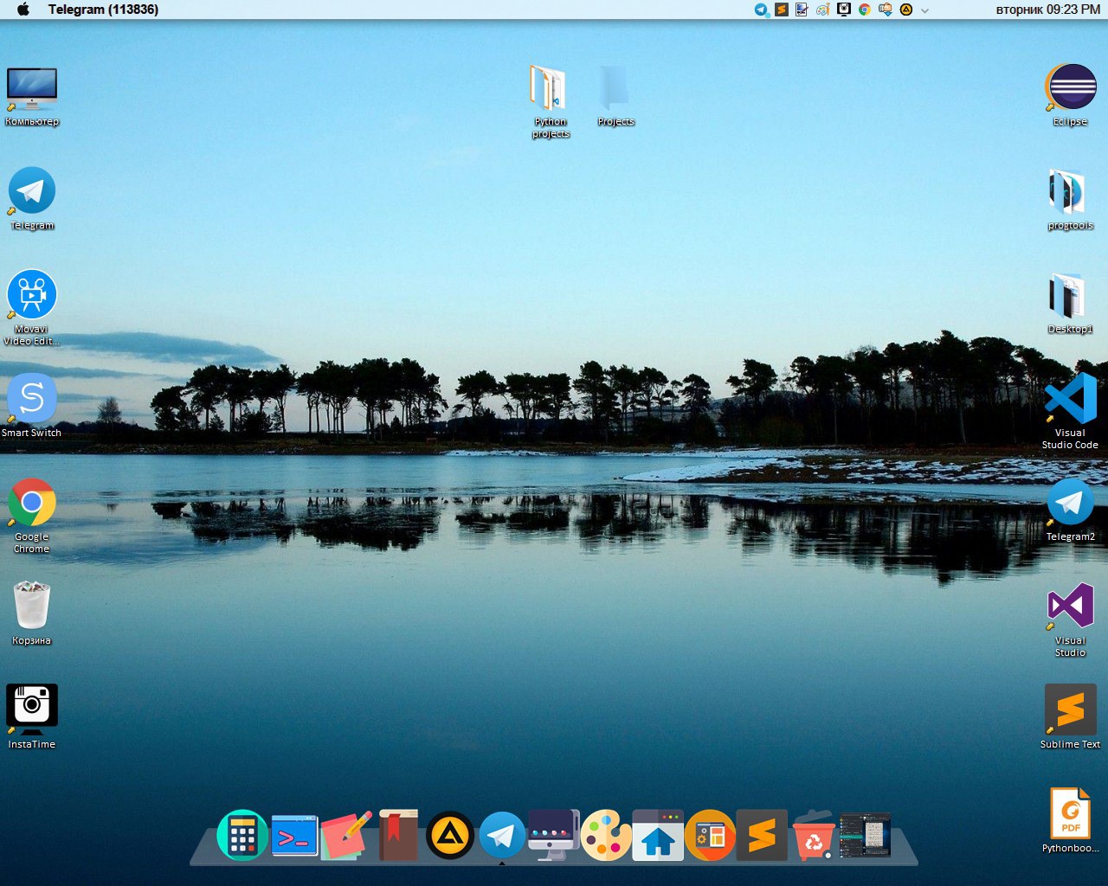Click the Chrome tray icon in menu bar
This screenshot has height=886, width=1108.
click(x=865, y=10)
